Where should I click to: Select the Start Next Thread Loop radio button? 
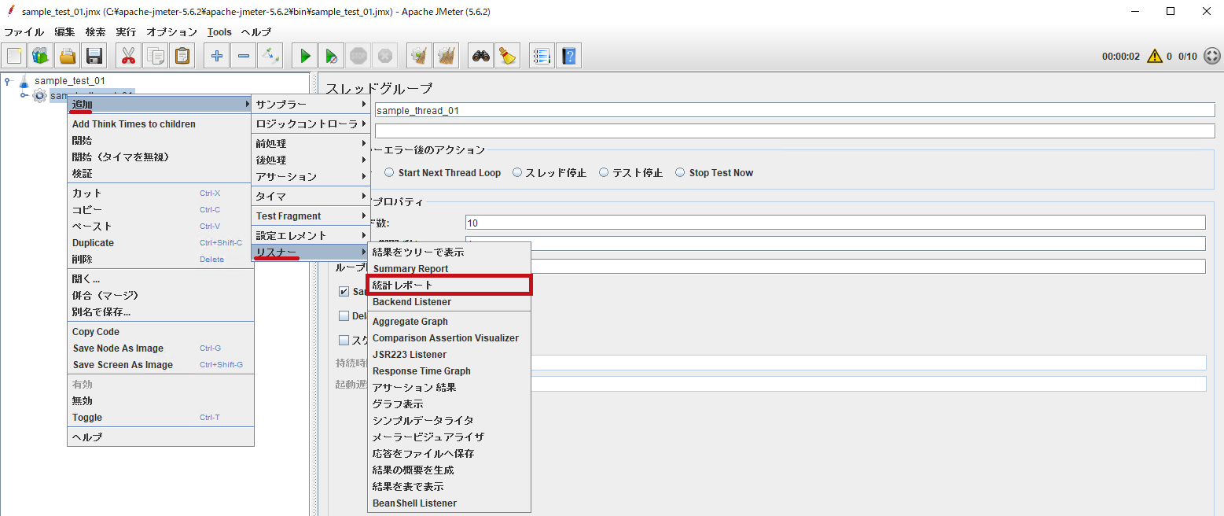pos(389,173)
